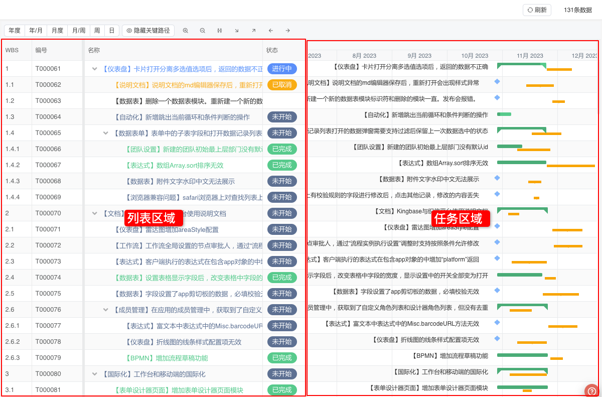The width and height of the screenshot is (602, 397).
Task: Switch timeline scale to 月/周
Action: pos(78,31)
